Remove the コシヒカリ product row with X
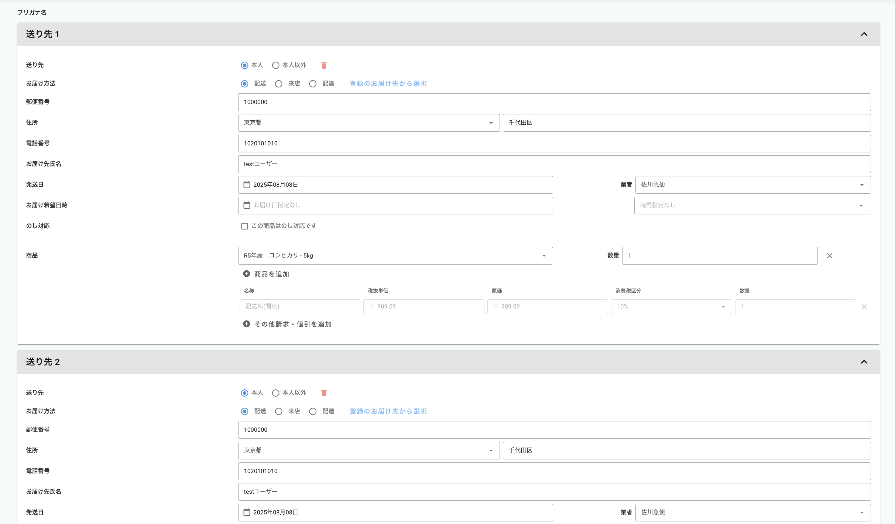The width and height of the screenshot is (895, 524). [830, 256]
